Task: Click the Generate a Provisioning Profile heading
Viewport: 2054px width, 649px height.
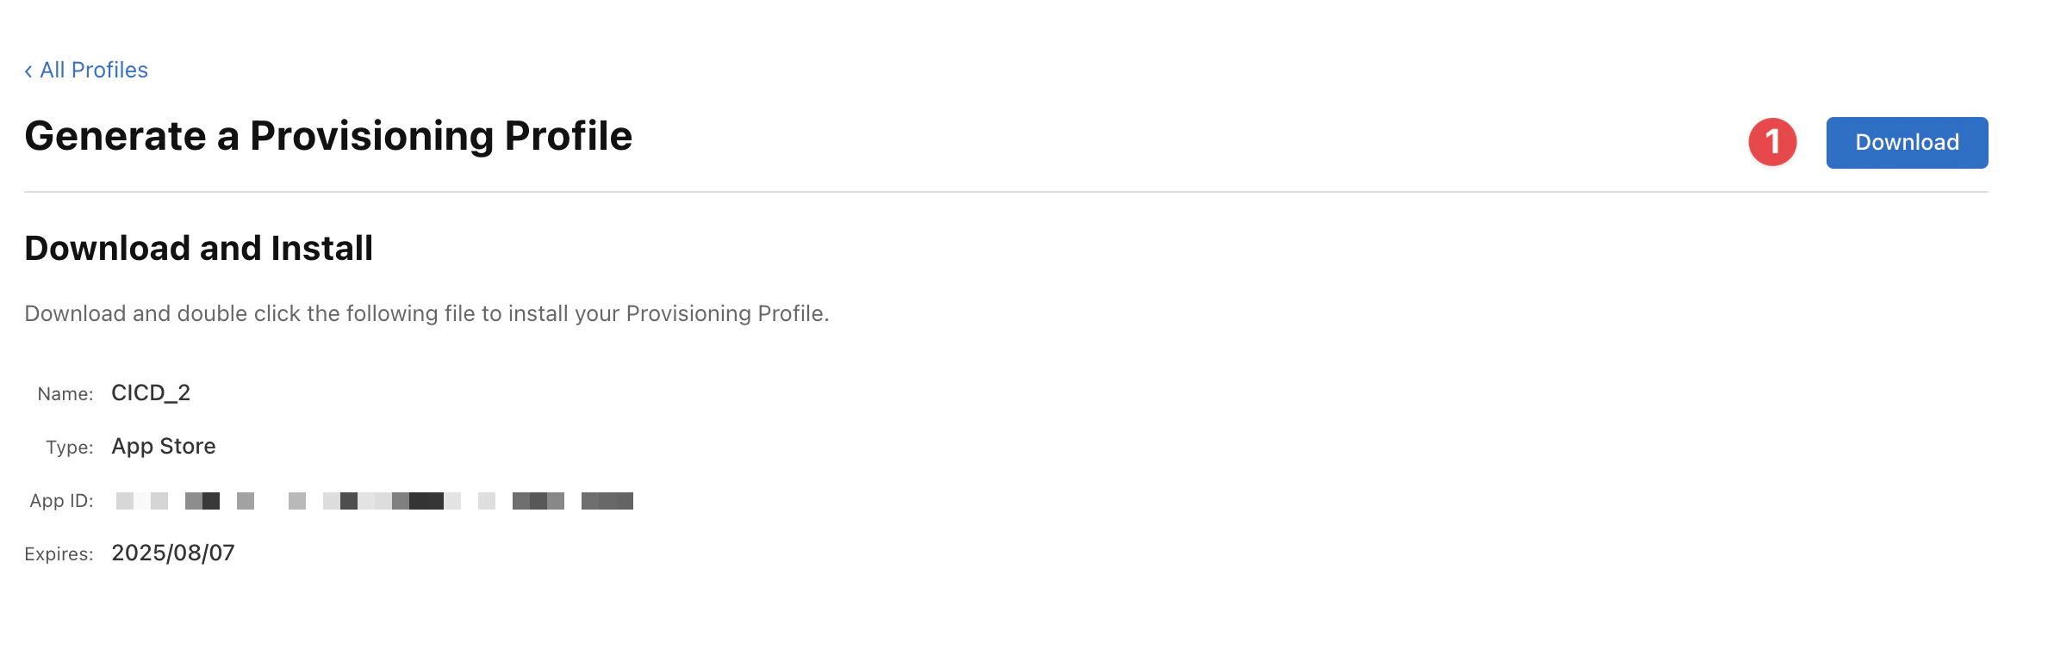Action: (327, 136)
